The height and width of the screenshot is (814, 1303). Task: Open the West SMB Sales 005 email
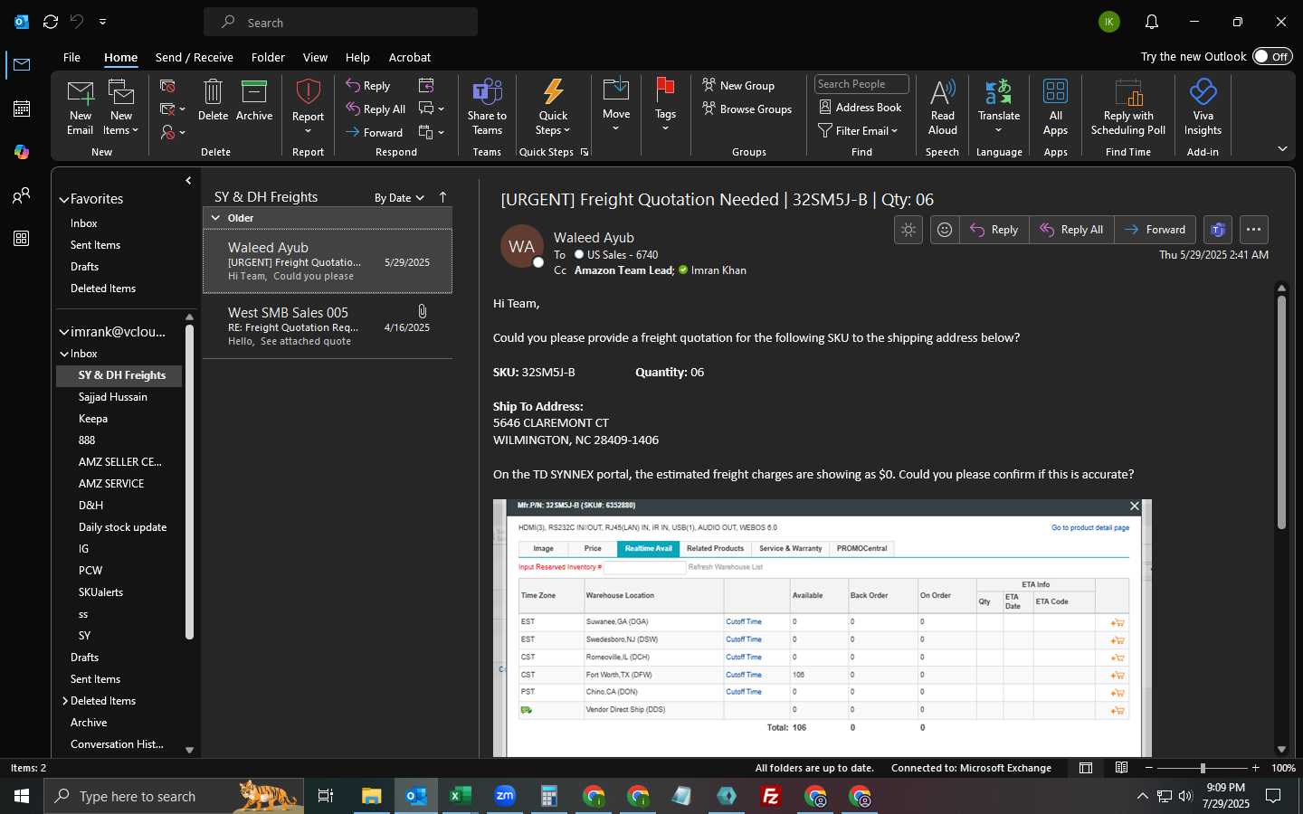(328, 327)
